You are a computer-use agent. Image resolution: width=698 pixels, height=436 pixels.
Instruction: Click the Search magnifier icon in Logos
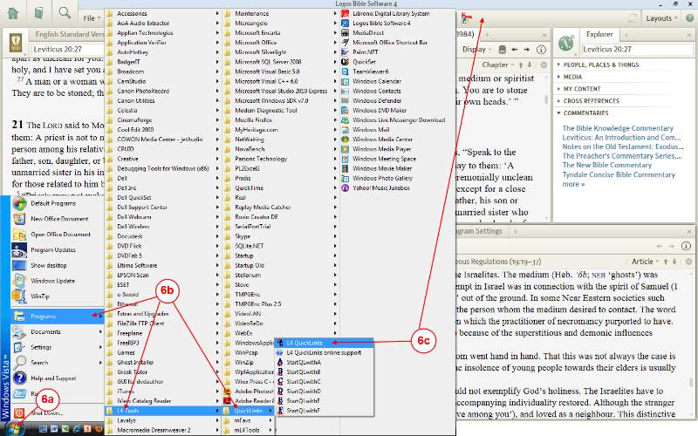click(65, 12)
